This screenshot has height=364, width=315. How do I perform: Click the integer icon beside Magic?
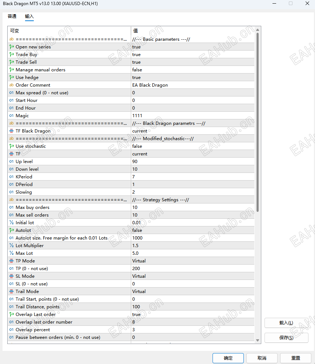(x=12, y=116)
